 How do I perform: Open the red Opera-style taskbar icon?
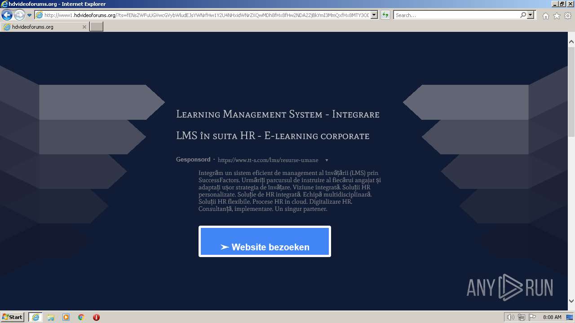(x=96, y=317)
